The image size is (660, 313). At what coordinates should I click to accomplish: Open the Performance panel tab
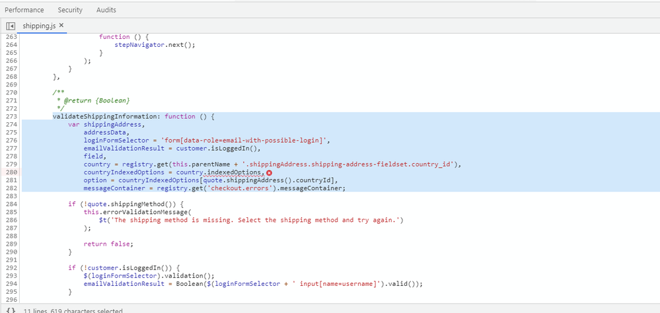coord(24,10)
